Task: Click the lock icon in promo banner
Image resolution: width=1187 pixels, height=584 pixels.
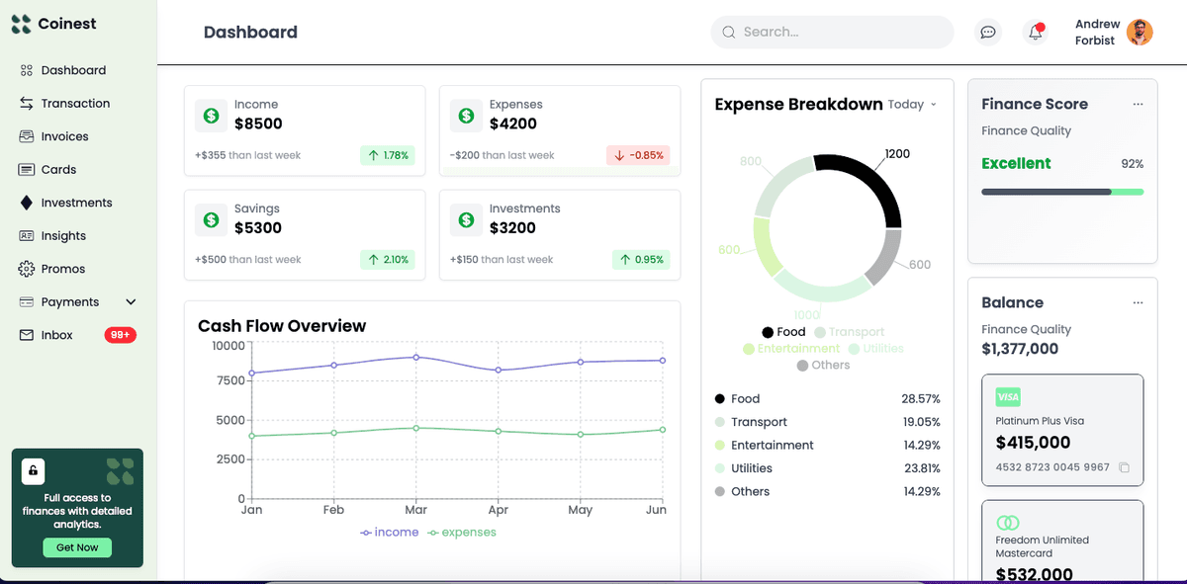Action: point(33,470)
